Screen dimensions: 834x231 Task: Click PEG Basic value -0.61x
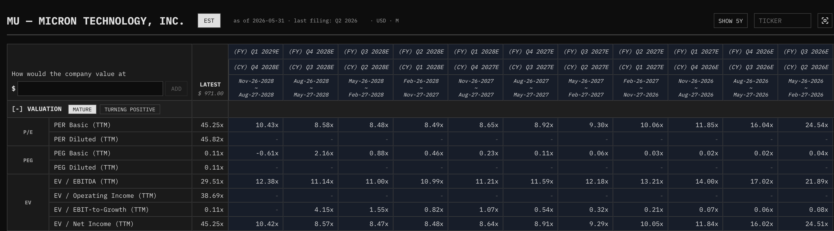[x=256, y=153]
